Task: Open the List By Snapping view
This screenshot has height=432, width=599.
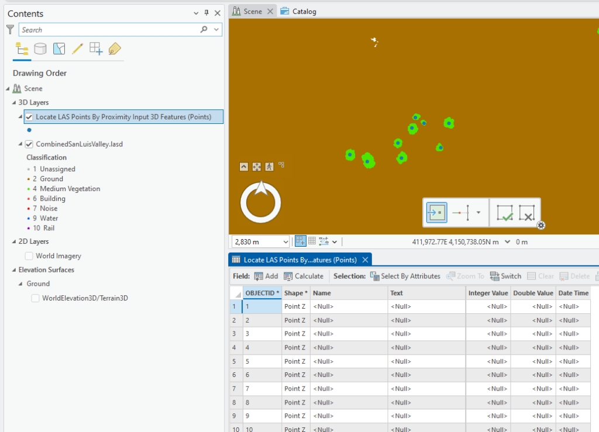Action: (x=95, y=49)
